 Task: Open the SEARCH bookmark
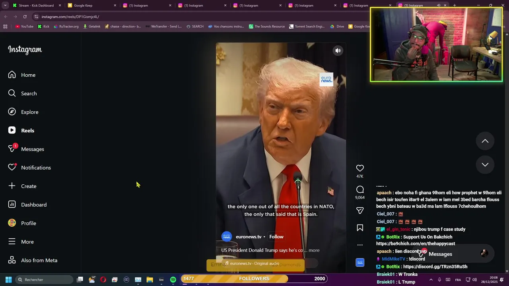(195, 27)
